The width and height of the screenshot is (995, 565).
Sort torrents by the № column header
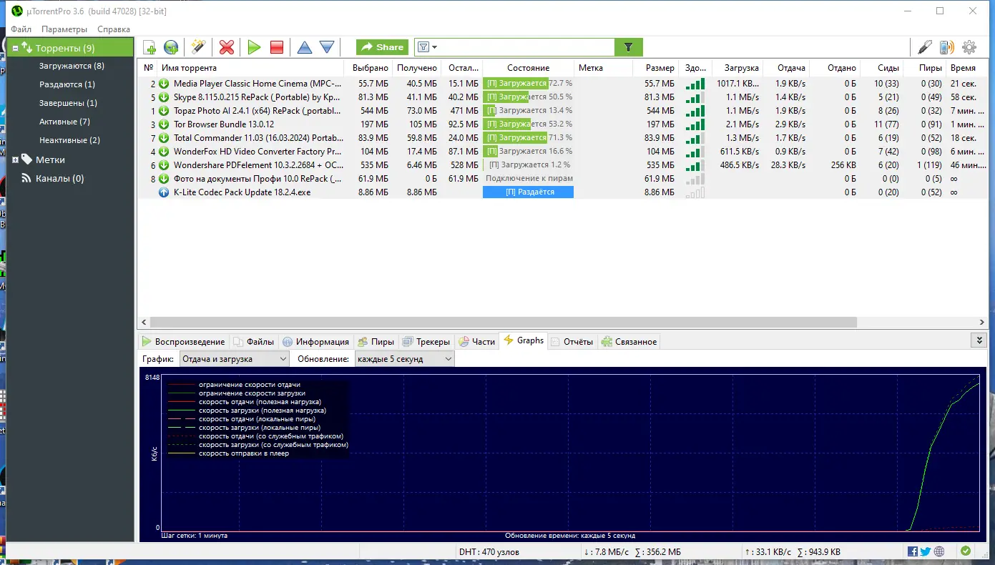tap(148, 68)
